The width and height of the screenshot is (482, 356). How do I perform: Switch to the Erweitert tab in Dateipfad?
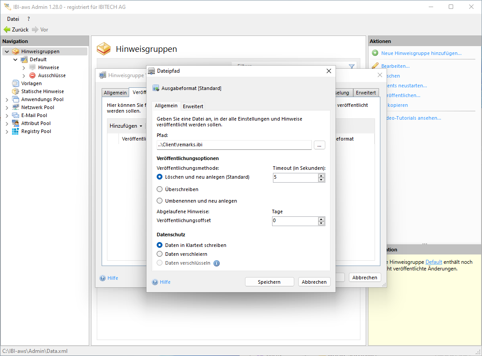coord(193,106)
